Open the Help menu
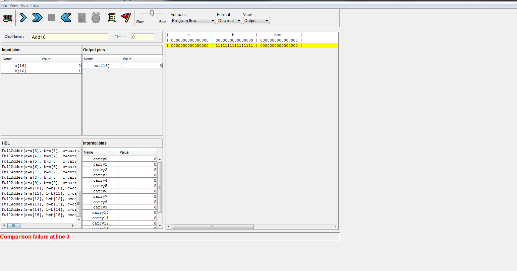This screenshot has width=517, height=271. click(x=35, y=5)
